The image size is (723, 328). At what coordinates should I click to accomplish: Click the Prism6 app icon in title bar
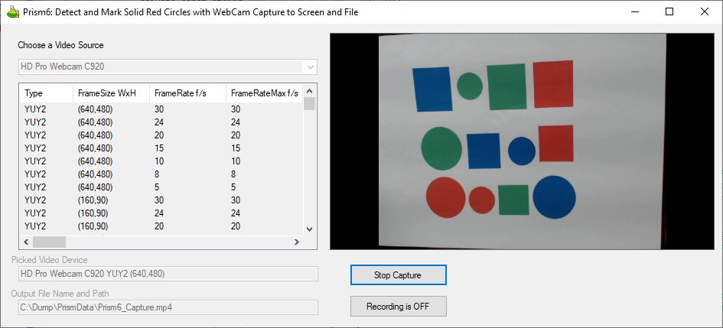click(13, 12)
